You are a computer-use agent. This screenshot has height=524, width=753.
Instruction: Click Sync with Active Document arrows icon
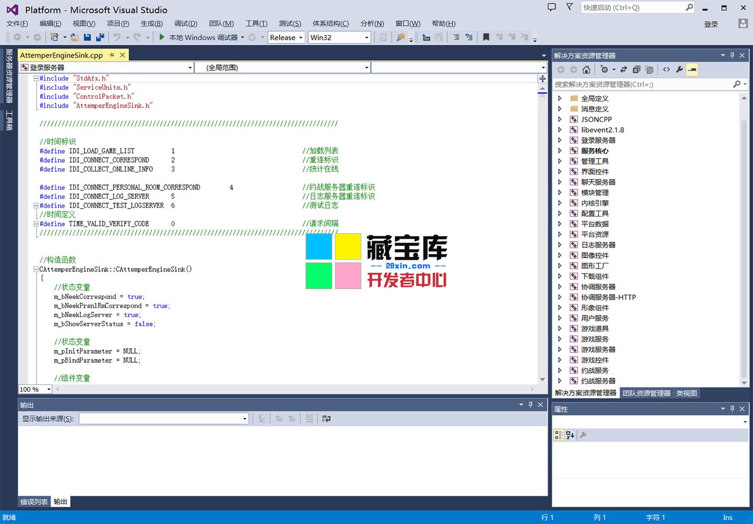pos(623,69)
